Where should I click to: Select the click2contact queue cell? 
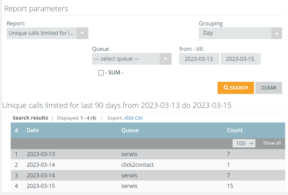tap(137, 165)
